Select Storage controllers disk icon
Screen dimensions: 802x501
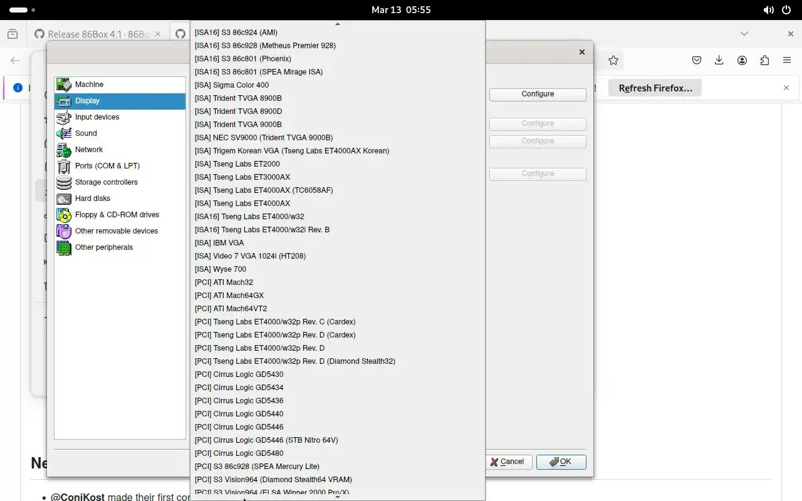coord(64,182)
